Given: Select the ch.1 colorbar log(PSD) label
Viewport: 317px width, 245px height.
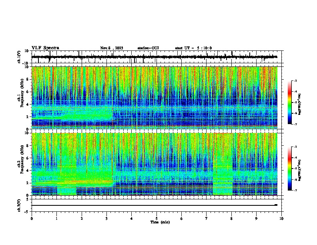Looking at the screenshot, I should pos(300,104).
